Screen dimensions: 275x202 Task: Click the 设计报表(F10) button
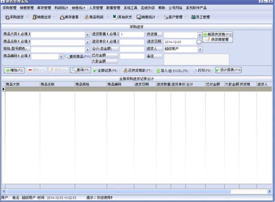(x=229, y=70)
